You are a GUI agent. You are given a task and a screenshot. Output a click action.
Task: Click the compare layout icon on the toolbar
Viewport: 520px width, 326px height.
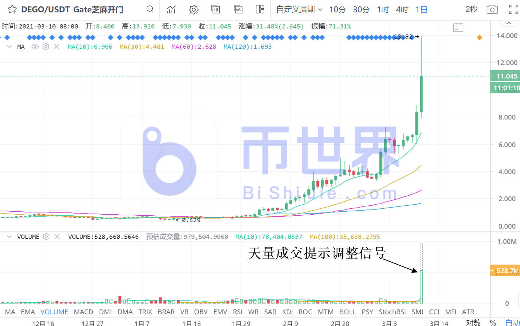click(260, 10)
